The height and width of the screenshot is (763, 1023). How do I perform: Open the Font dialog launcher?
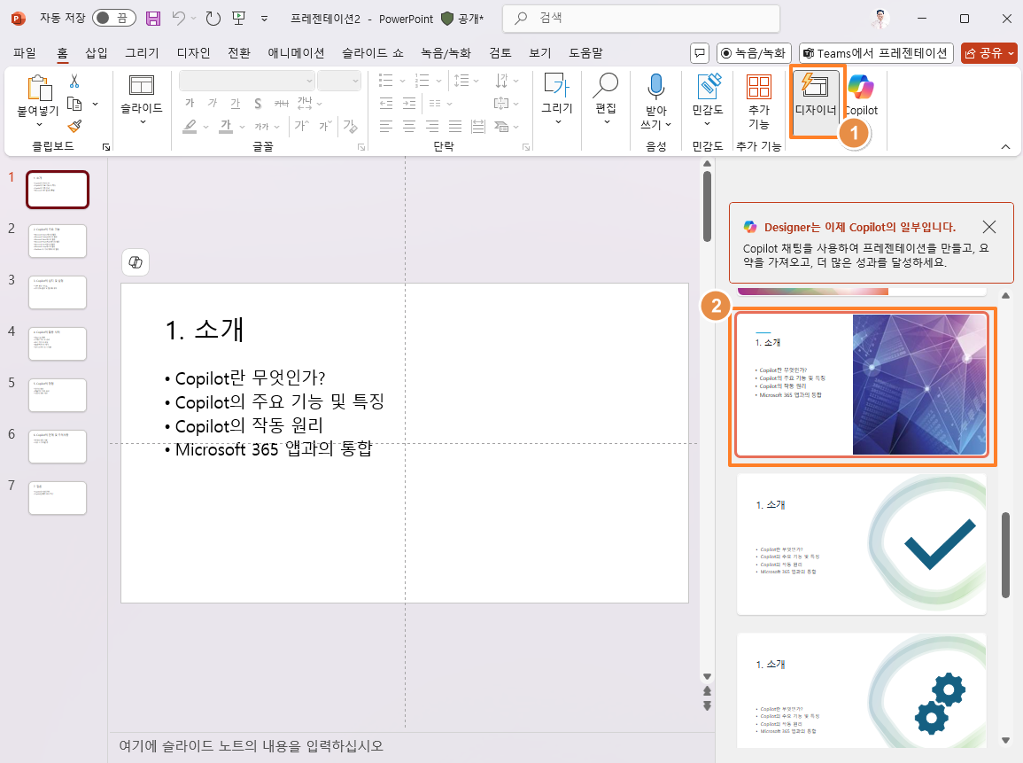360,147
